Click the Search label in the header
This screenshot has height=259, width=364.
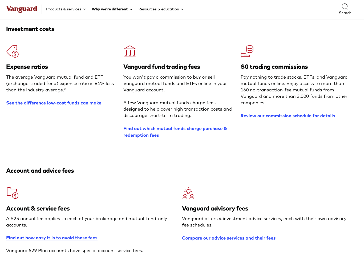pos(345,13)
